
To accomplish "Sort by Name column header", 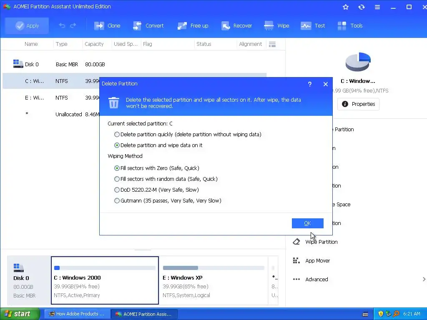I will 31,44.
